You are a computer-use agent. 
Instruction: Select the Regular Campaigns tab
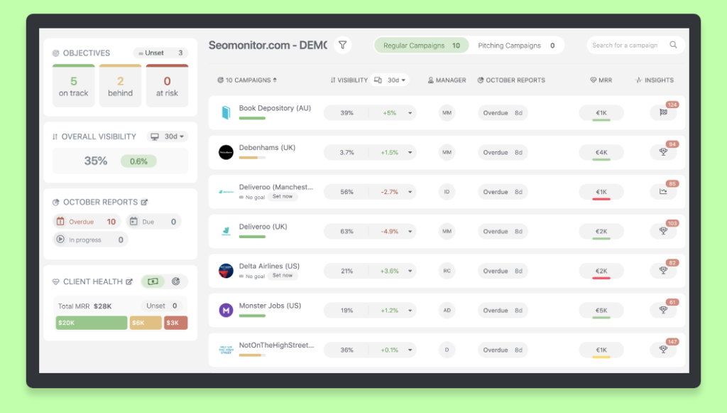(x=421, y=45)
